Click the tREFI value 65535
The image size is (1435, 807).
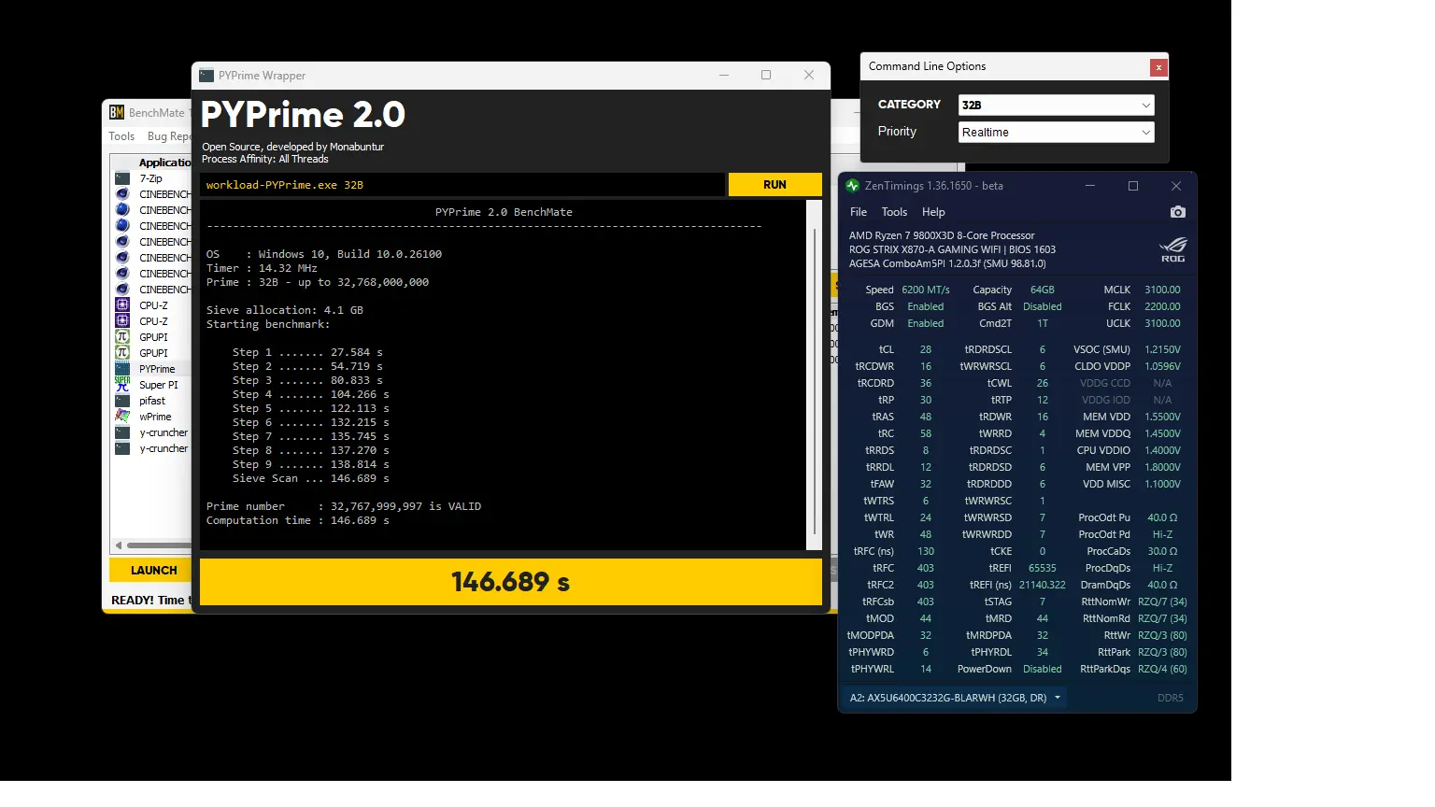[1043, 568]
